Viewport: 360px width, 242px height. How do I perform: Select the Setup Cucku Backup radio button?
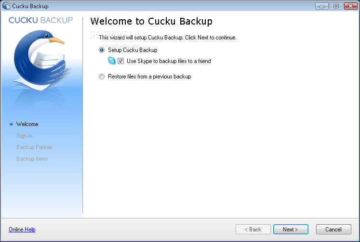pyautogui.click(x=102, y=50)
